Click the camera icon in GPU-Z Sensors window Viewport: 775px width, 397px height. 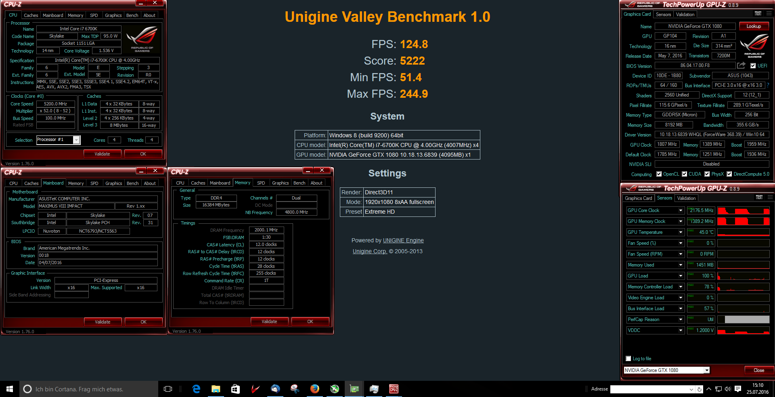tap(759, 197)
